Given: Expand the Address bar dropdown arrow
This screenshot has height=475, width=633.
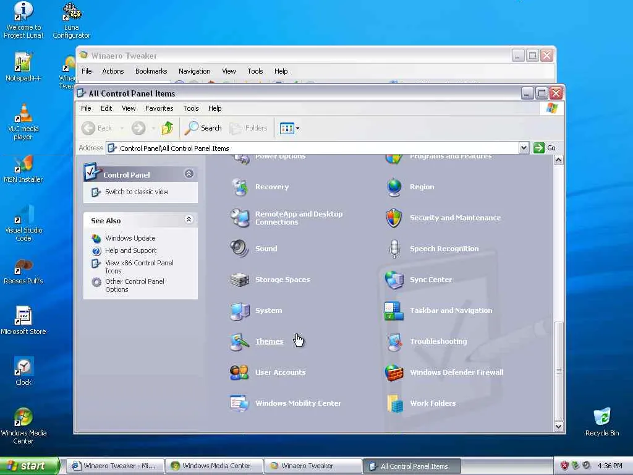Looking at the screenshot, I should [x=524, y=148].
